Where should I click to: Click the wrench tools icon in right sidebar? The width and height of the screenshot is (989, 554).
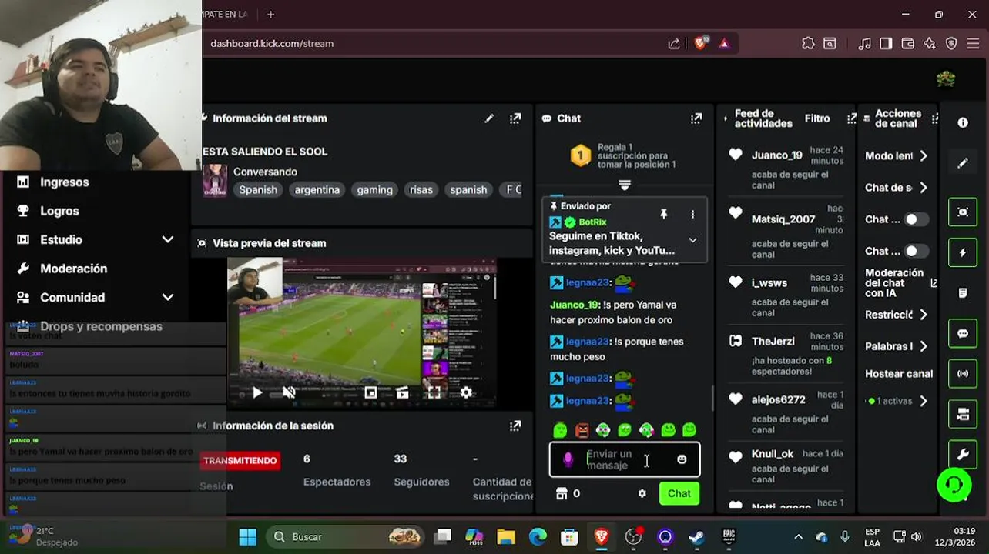click(x=963, y=455)
